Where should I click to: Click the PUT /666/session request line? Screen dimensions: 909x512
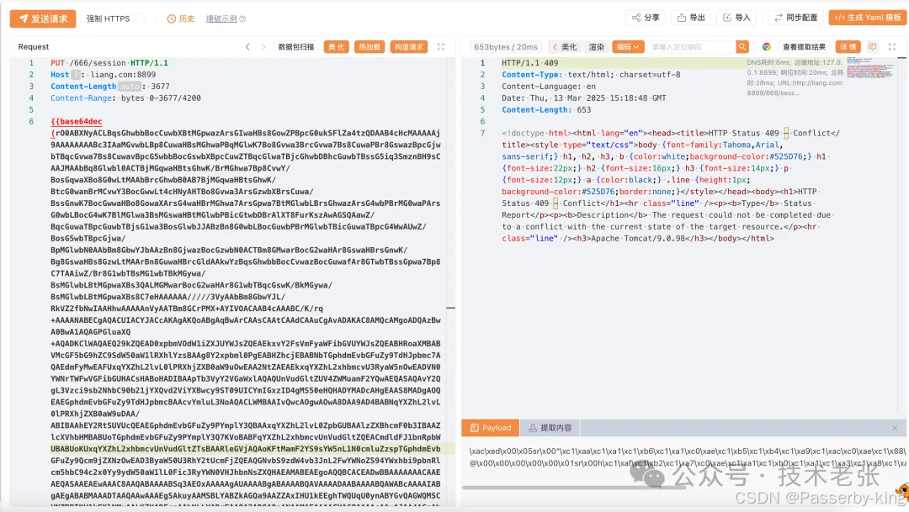[x=109, y=62]
